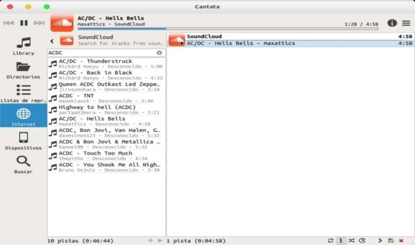
Task: Open the Buscar sidebar tab
Action: click(x=24, y=165)
